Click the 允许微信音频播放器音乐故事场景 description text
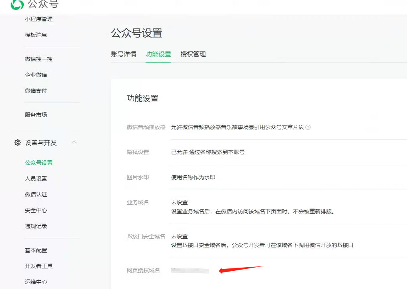This screenshot has height=289, width=407. pos(237,127)
